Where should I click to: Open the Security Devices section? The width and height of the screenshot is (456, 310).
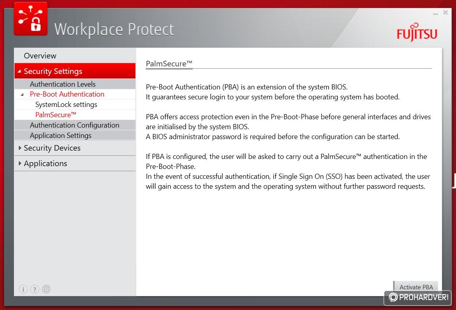75,148
